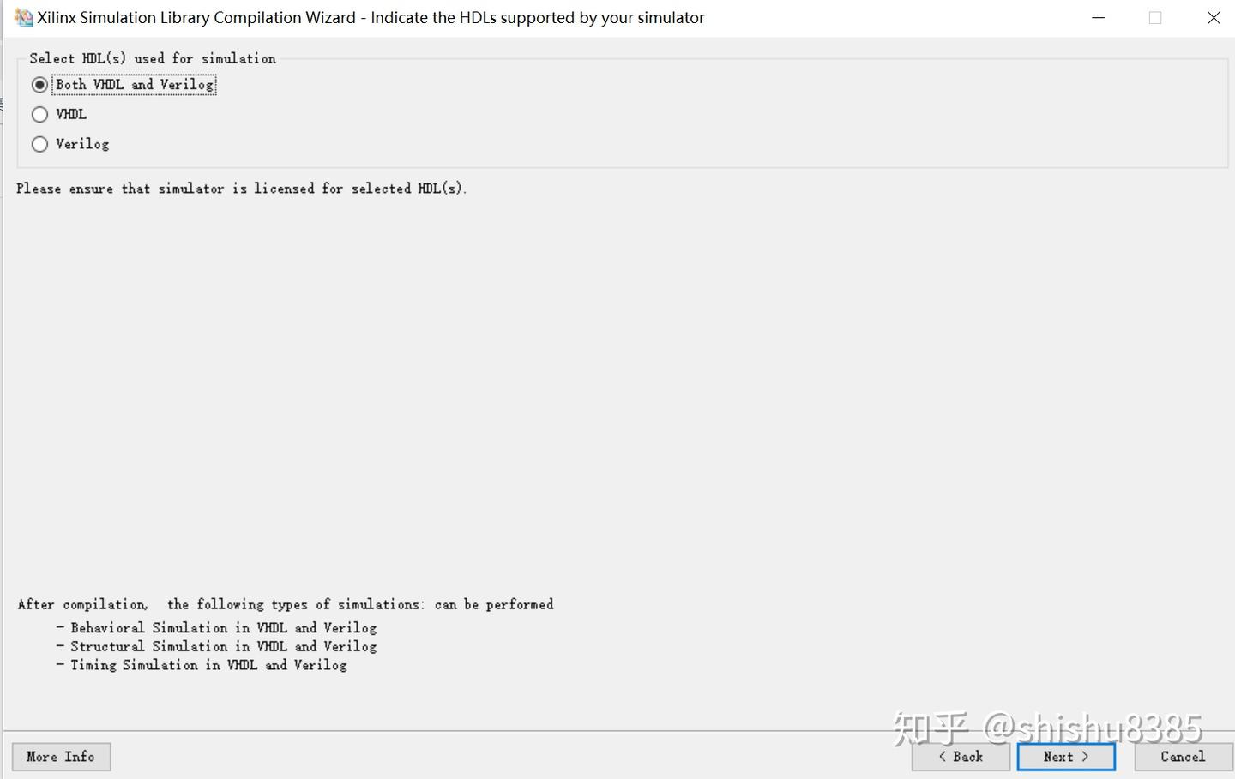
Task: Click the greyed-out maximize window button
Action: click(1155, 18)
